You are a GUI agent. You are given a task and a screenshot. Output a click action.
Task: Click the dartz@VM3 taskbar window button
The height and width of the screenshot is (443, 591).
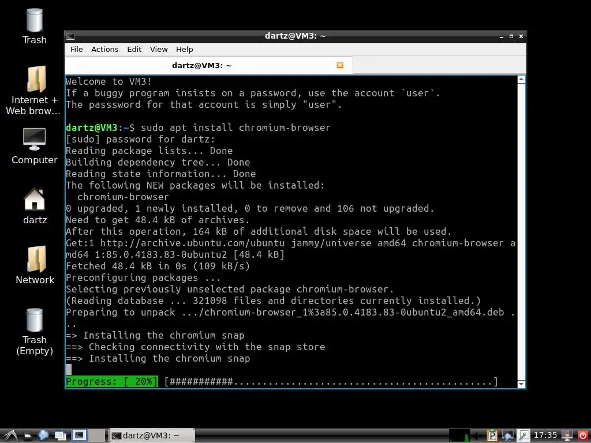tap(152, 436)
